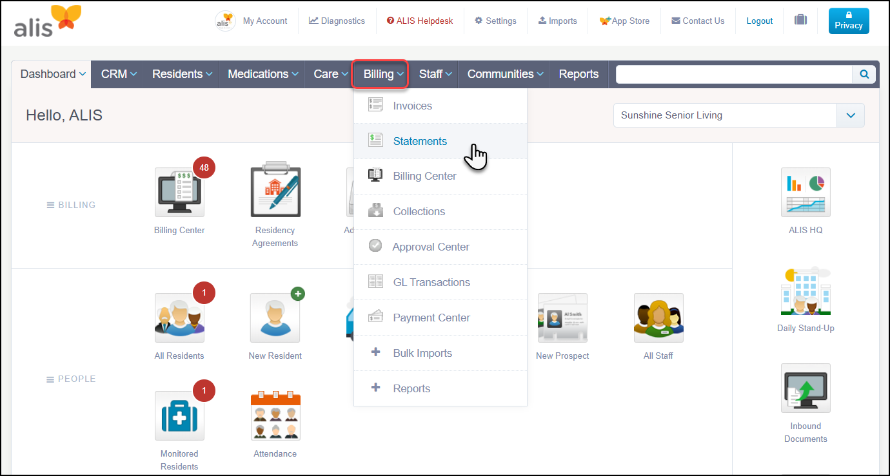
Task: Open the App Store link
Action: click(x=624, y=21)
